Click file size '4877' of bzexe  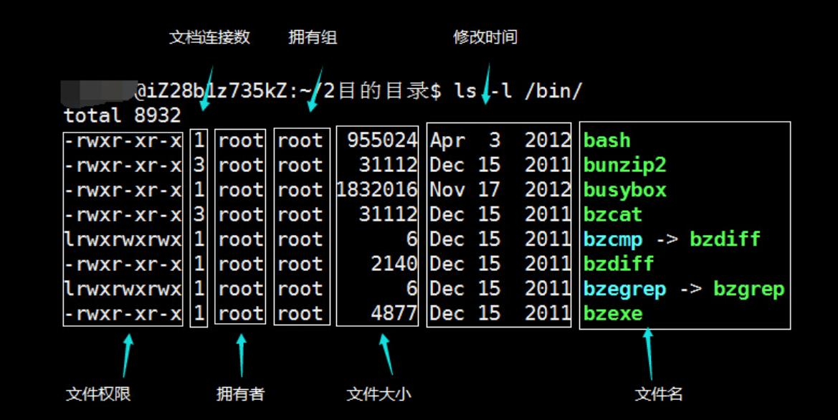point(394,313)
